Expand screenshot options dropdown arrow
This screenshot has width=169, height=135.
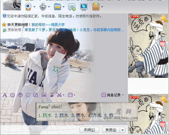tap(63, 95)
